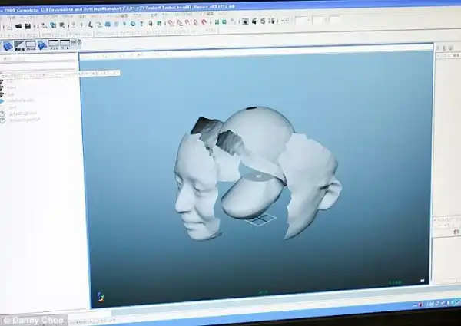This screenshot has height=326, width=461.
Task: Click the Open Scene folder icon
Action: point(17,26)
